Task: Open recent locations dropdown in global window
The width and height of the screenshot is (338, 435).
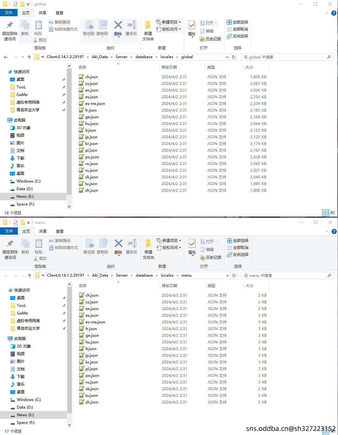Action: tap(22, 57)
